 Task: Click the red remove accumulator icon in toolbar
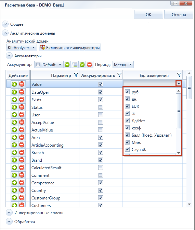click(90, 65)
